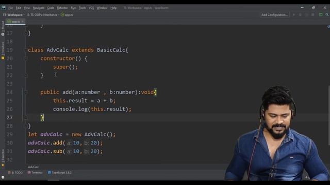Screen dimensions: 330x185
Task: Click the tool windows quick-access icon bottom-left
Action: (3, 177)
